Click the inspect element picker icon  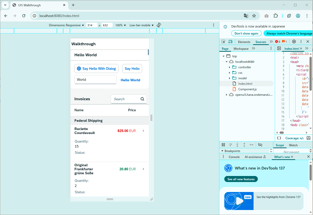click(223, 42)
